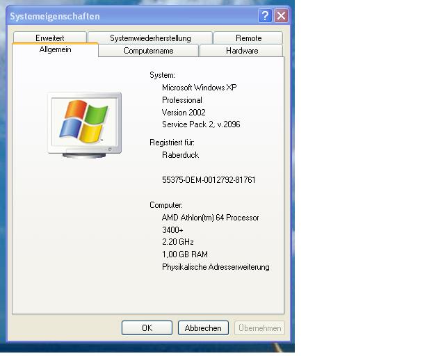Click the 'Professional' edition text
Screen dimensions: 445x356
click(182, 100)
